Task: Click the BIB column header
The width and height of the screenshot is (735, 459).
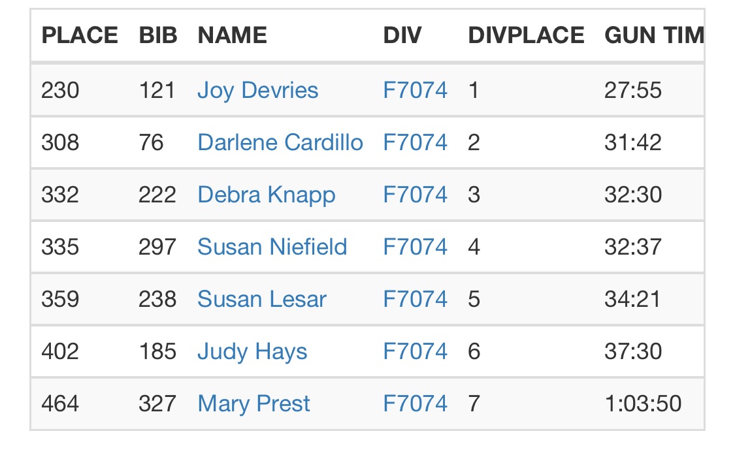Action: pos(158,35)
